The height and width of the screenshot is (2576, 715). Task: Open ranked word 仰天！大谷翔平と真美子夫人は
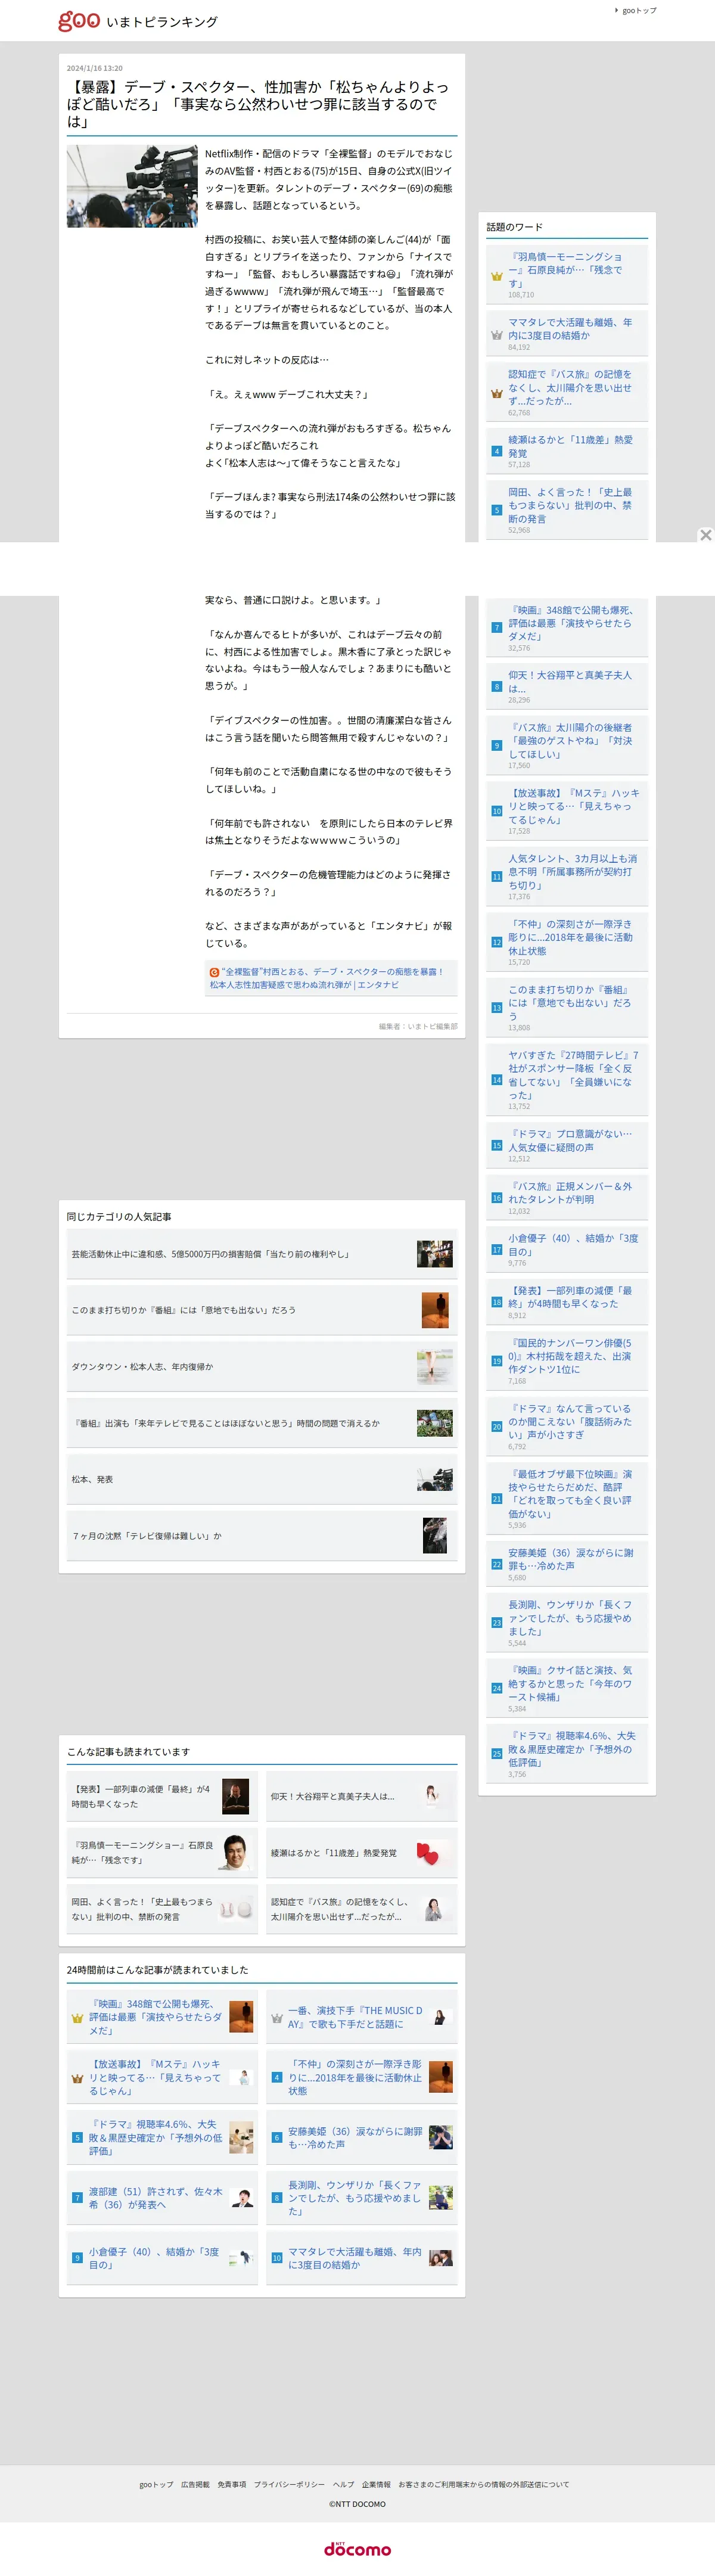tap(570, 682)
